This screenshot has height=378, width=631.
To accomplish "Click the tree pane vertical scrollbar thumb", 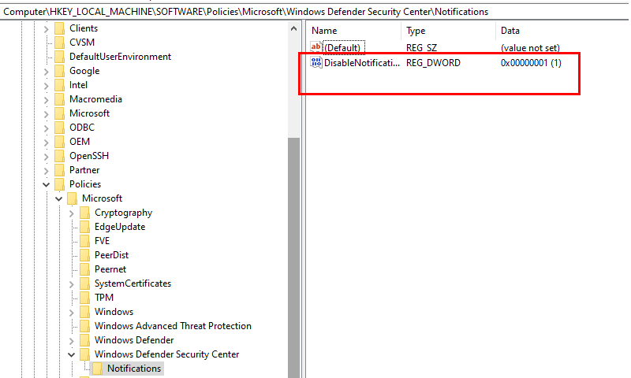I will click(293, 257).
